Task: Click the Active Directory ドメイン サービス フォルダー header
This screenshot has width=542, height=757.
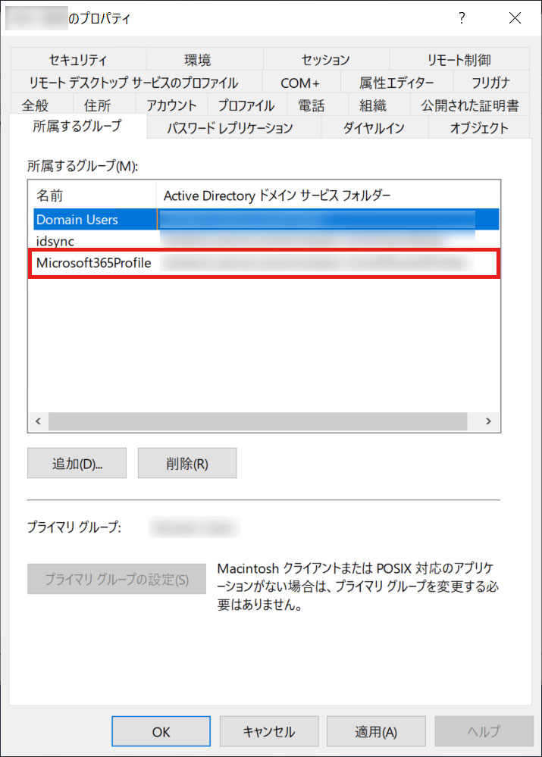Action: click(x=328, y=195)
